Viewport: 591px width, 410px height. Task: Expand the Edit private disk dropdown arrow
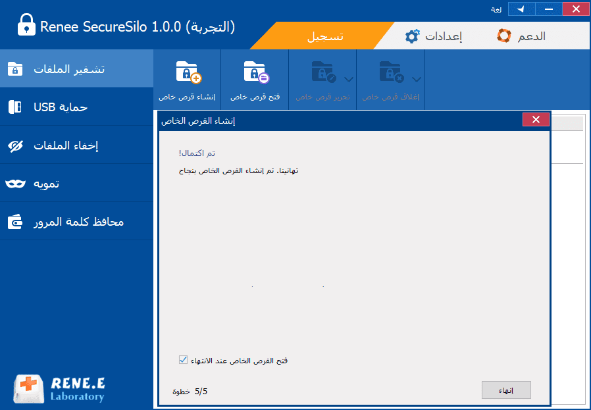tap(349, 79)
